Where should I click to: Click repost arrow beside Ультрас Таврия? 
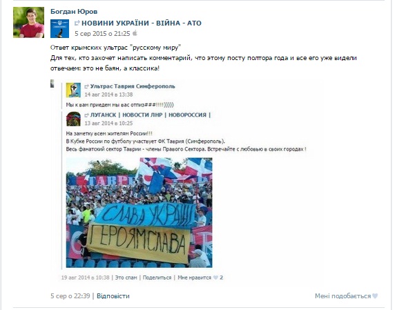[86, 86]
